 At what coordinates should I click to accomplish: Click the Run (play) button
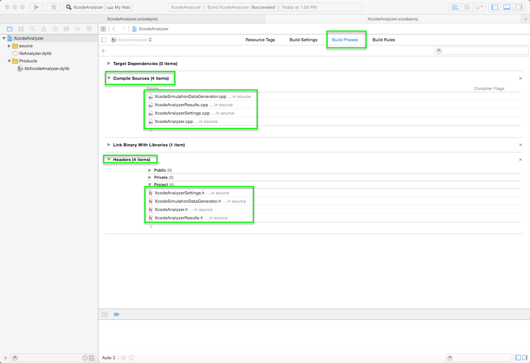click(36, 7)
